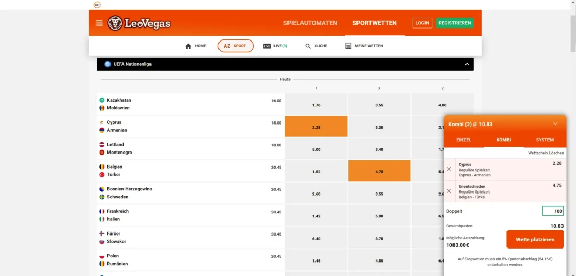The height and width of the screenshot is (276, 576).
Task: Deselect Belgien-Türkei draw odds 4.75
Action: pos(379,171)
